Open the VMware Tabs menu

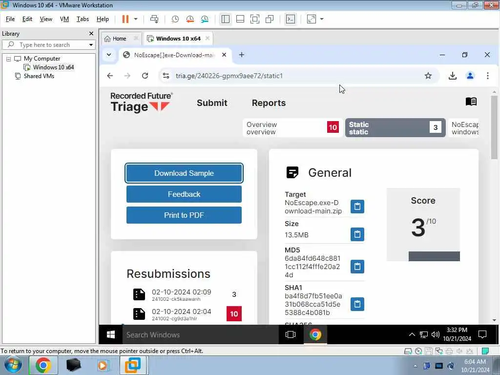tap(83, 19)
